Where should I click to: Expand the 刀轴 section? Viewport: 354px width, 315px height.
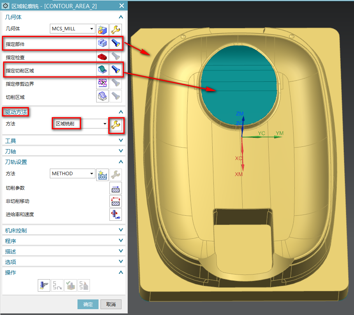(121, 151)
